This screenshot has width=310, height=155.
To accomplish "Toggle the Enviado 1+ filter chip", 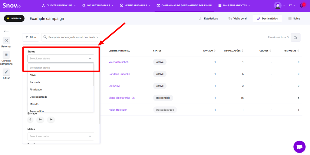I will [x=40, y=119].
